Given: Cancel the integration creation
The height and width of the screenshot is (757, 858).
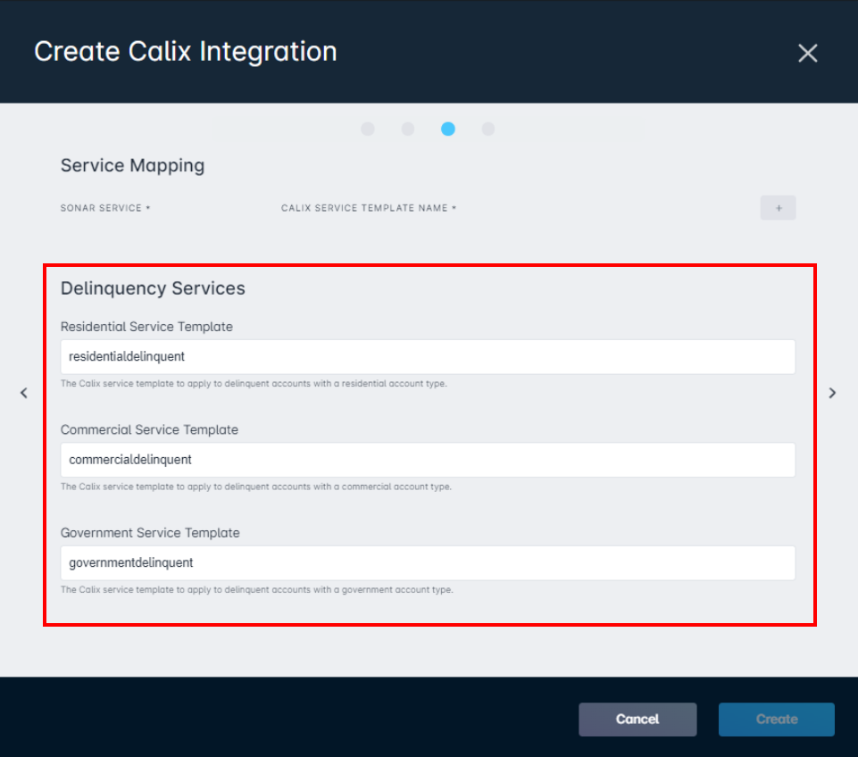Looking at the screenshot, I should click(x=637, y=720).
